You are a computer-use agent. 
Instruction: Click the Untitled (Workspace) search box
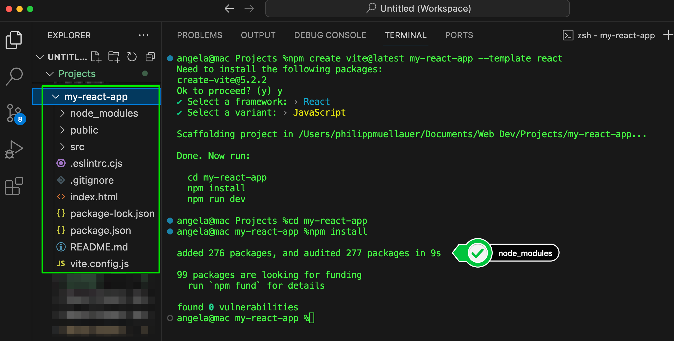417,9
